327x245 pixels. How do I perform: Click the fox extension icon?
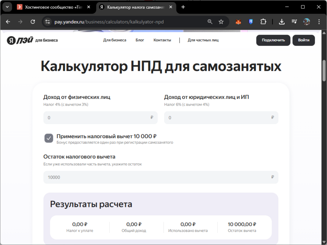(238, 22)
